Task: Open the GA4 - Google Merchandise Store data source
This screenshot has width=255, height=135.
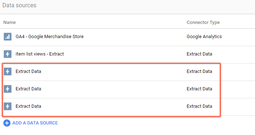Action: point(50,37)
